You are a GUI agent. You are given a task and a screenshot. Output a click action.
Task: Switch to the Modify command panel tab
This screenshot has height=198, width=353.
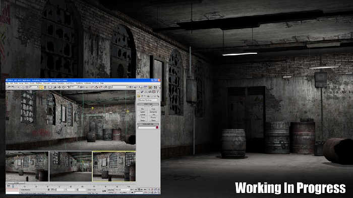pyautogui.click(x=142, y=91)
